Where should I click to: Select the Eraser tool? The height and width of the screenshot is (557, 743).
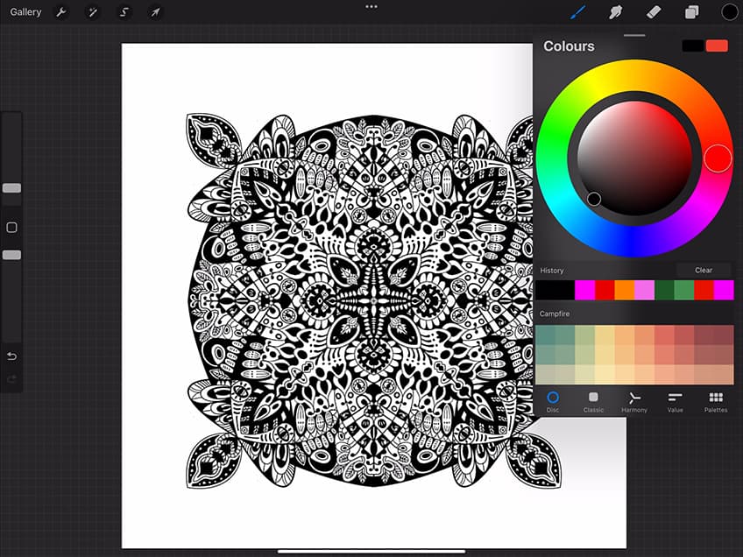(x=654, y=12)
